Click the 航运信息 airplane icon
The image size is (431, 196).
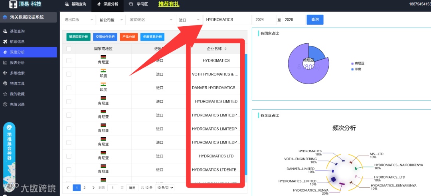pos(5,42)
